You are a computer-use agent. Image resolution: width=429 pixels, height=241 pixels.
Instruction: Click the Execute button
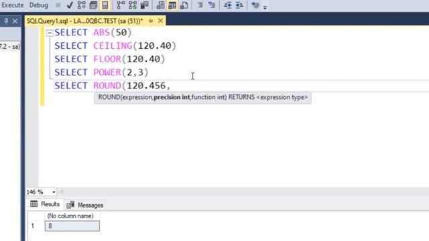click(x=13, y=5)
